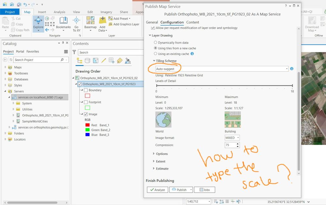This screenshot has width=326, height=205.
Task: Open the Catalog pane hamburger menu
Action: pyautogui.click(x=66, y=52)
